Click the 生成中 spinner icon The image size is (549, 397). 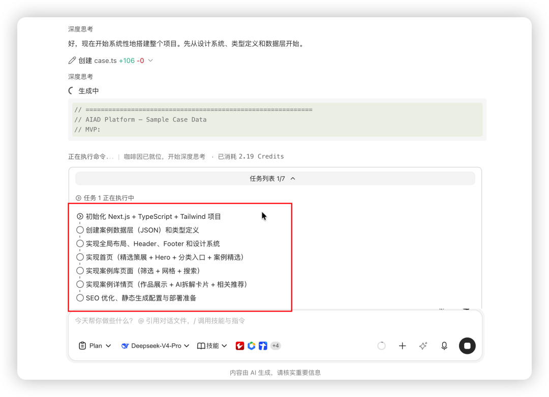[72, 91]
